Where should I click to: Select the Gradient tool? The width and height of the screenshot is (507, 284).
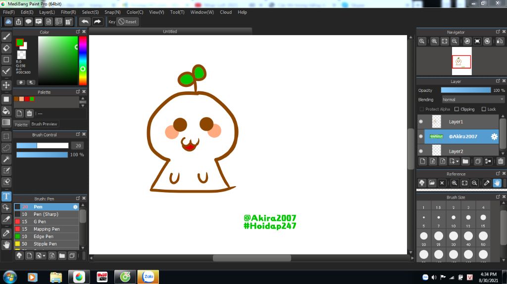6,122
